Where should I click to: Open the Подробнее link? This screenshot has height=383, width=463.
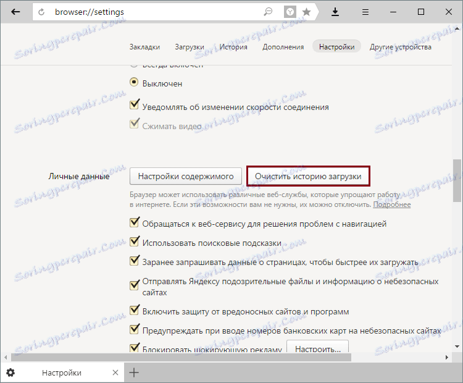pyautogui.click(x=392, y=204)
